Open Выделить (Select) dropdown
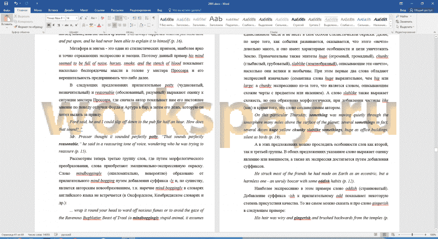The width and height of the screenshot is (438, 239). click(405, 27)
